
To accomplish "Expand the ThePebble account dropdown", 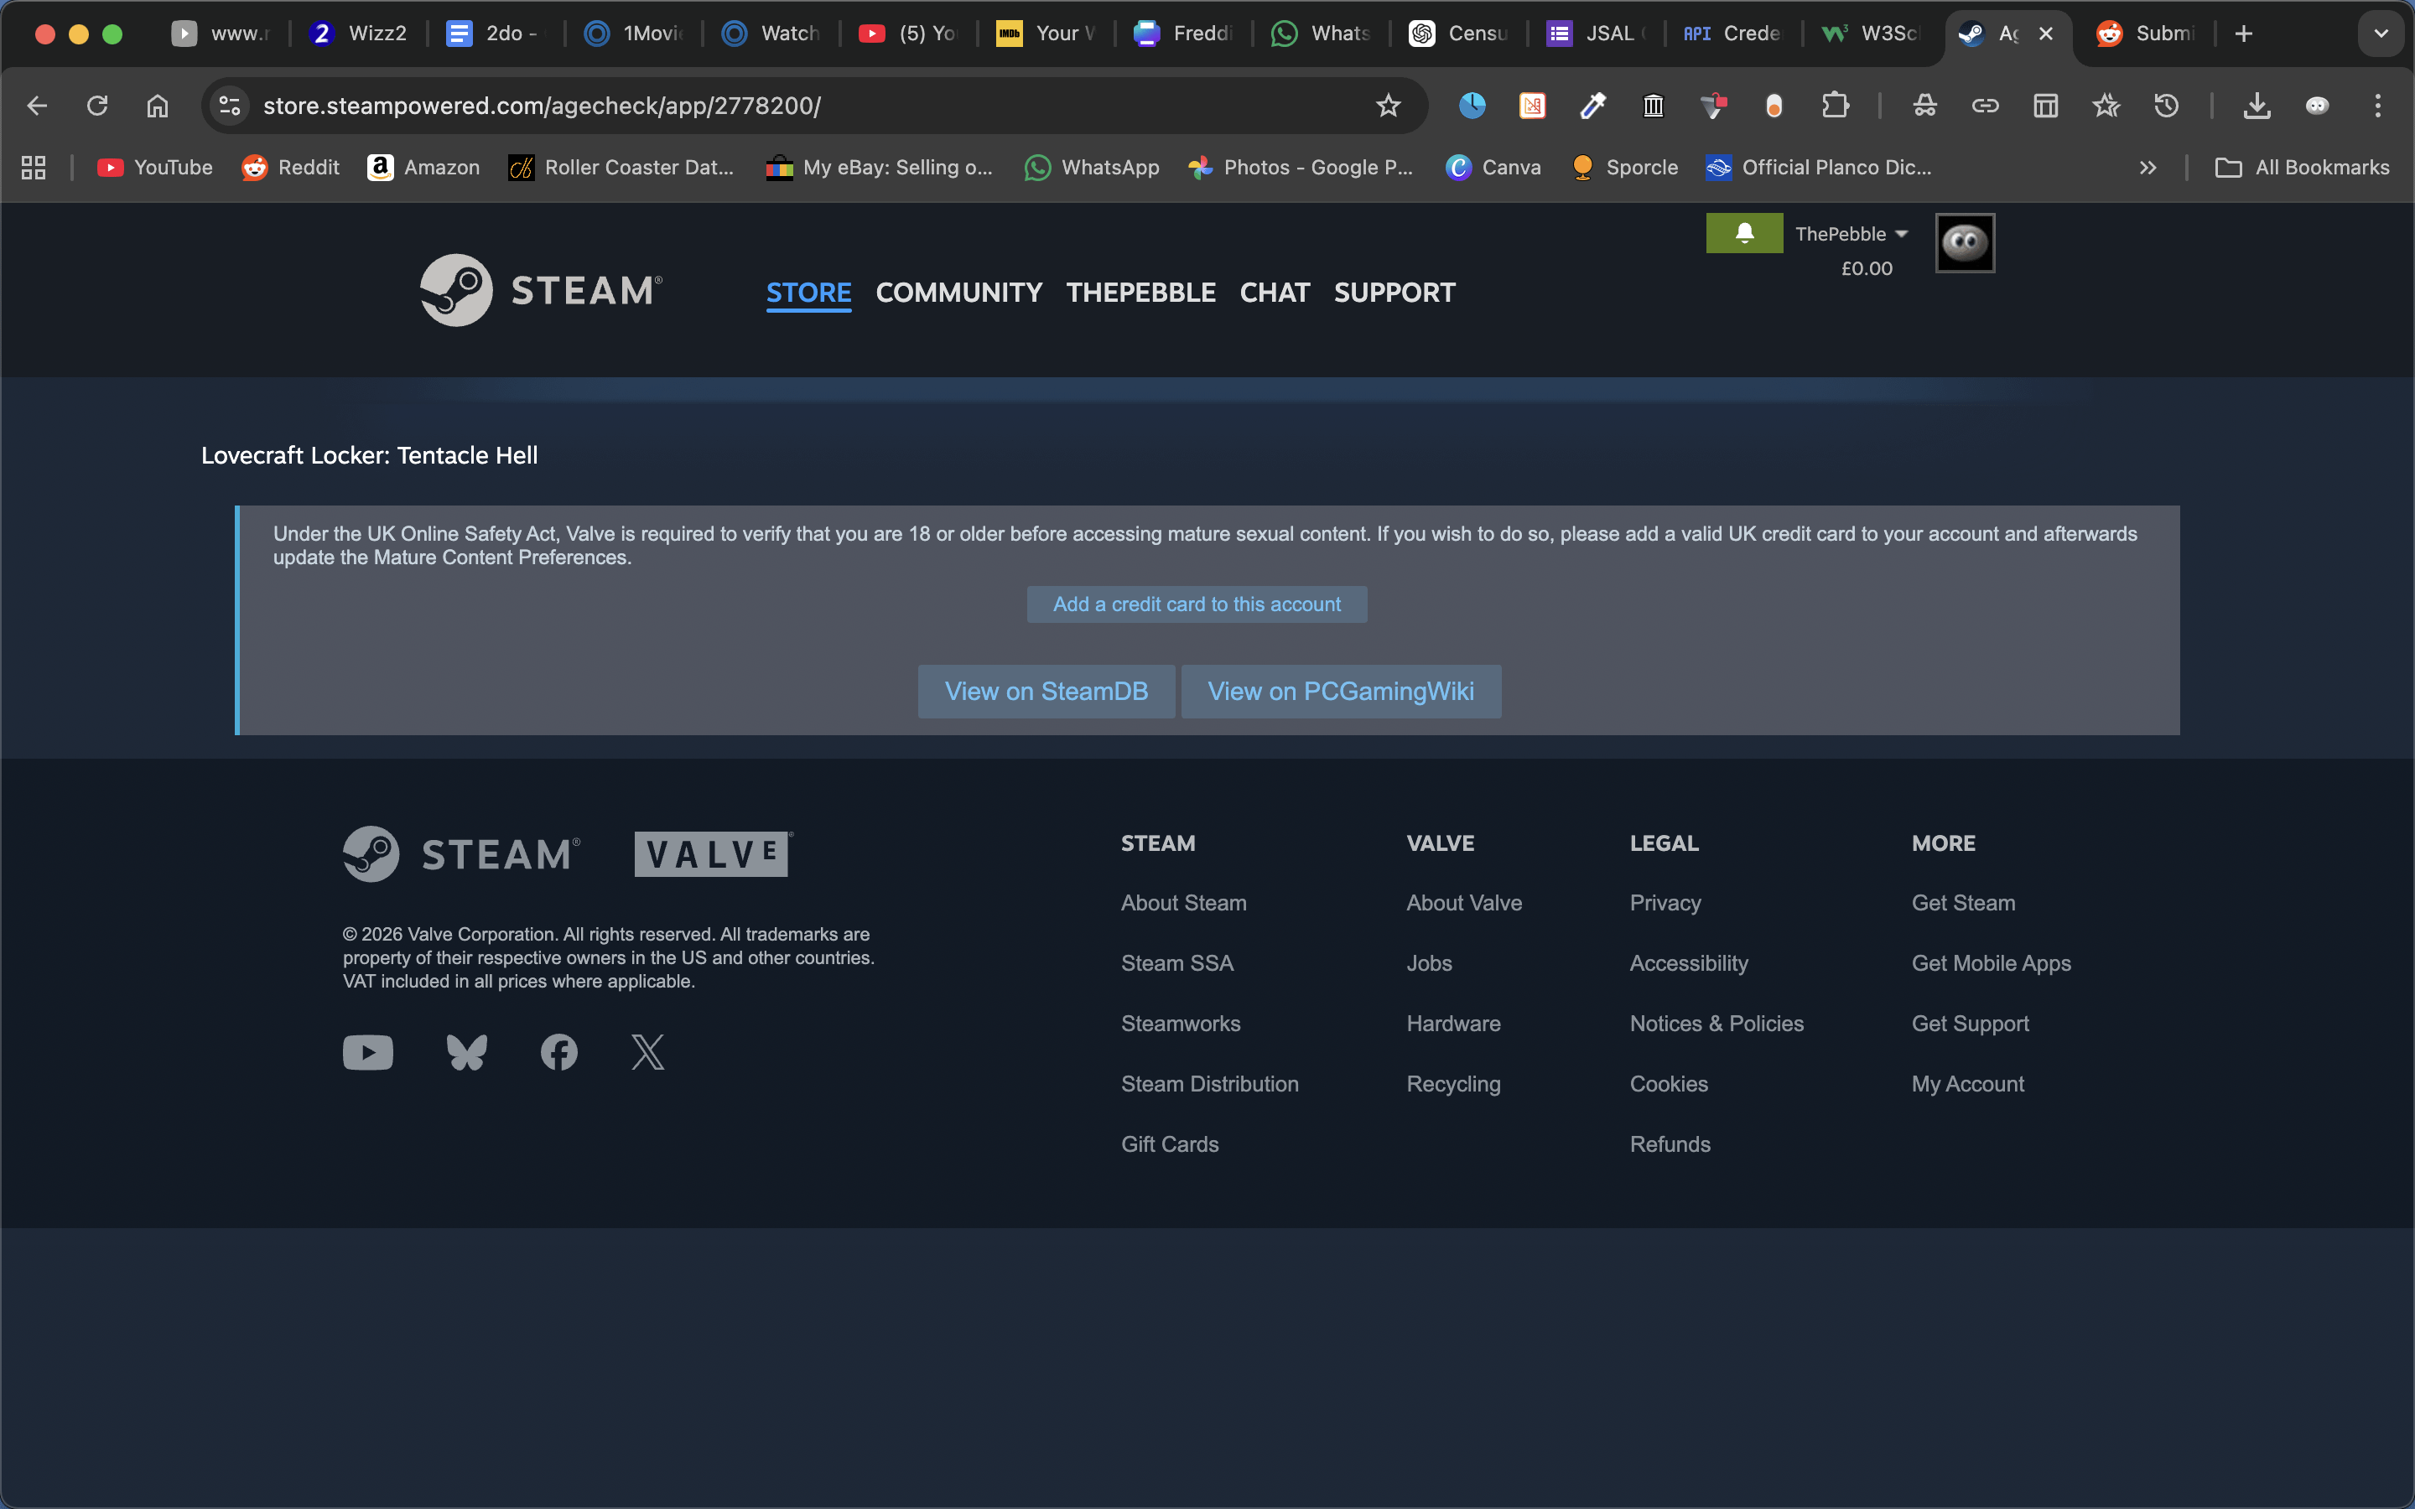I will pyautogui.click(x=1851, y=234).
